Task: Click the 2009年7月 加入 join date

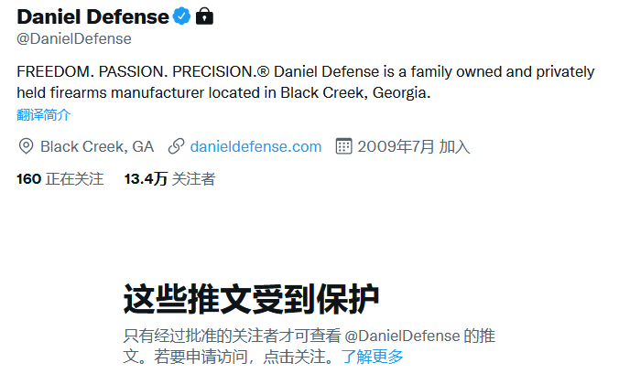Action: [x=414, y=146]
